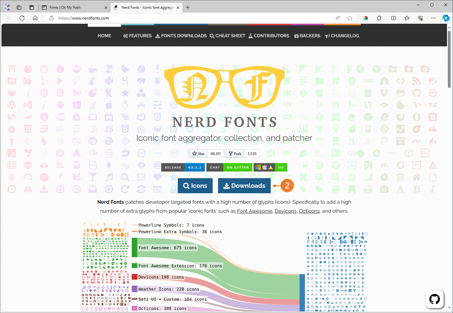Click the blue Icons button
Screen dimensions: 453x313
(195, 186)
